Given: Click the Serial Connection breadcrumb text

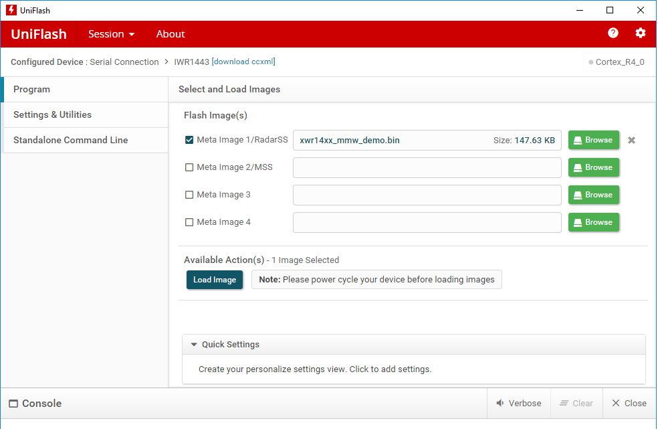Looking at the screenshot, I should (x=124, y=62).
